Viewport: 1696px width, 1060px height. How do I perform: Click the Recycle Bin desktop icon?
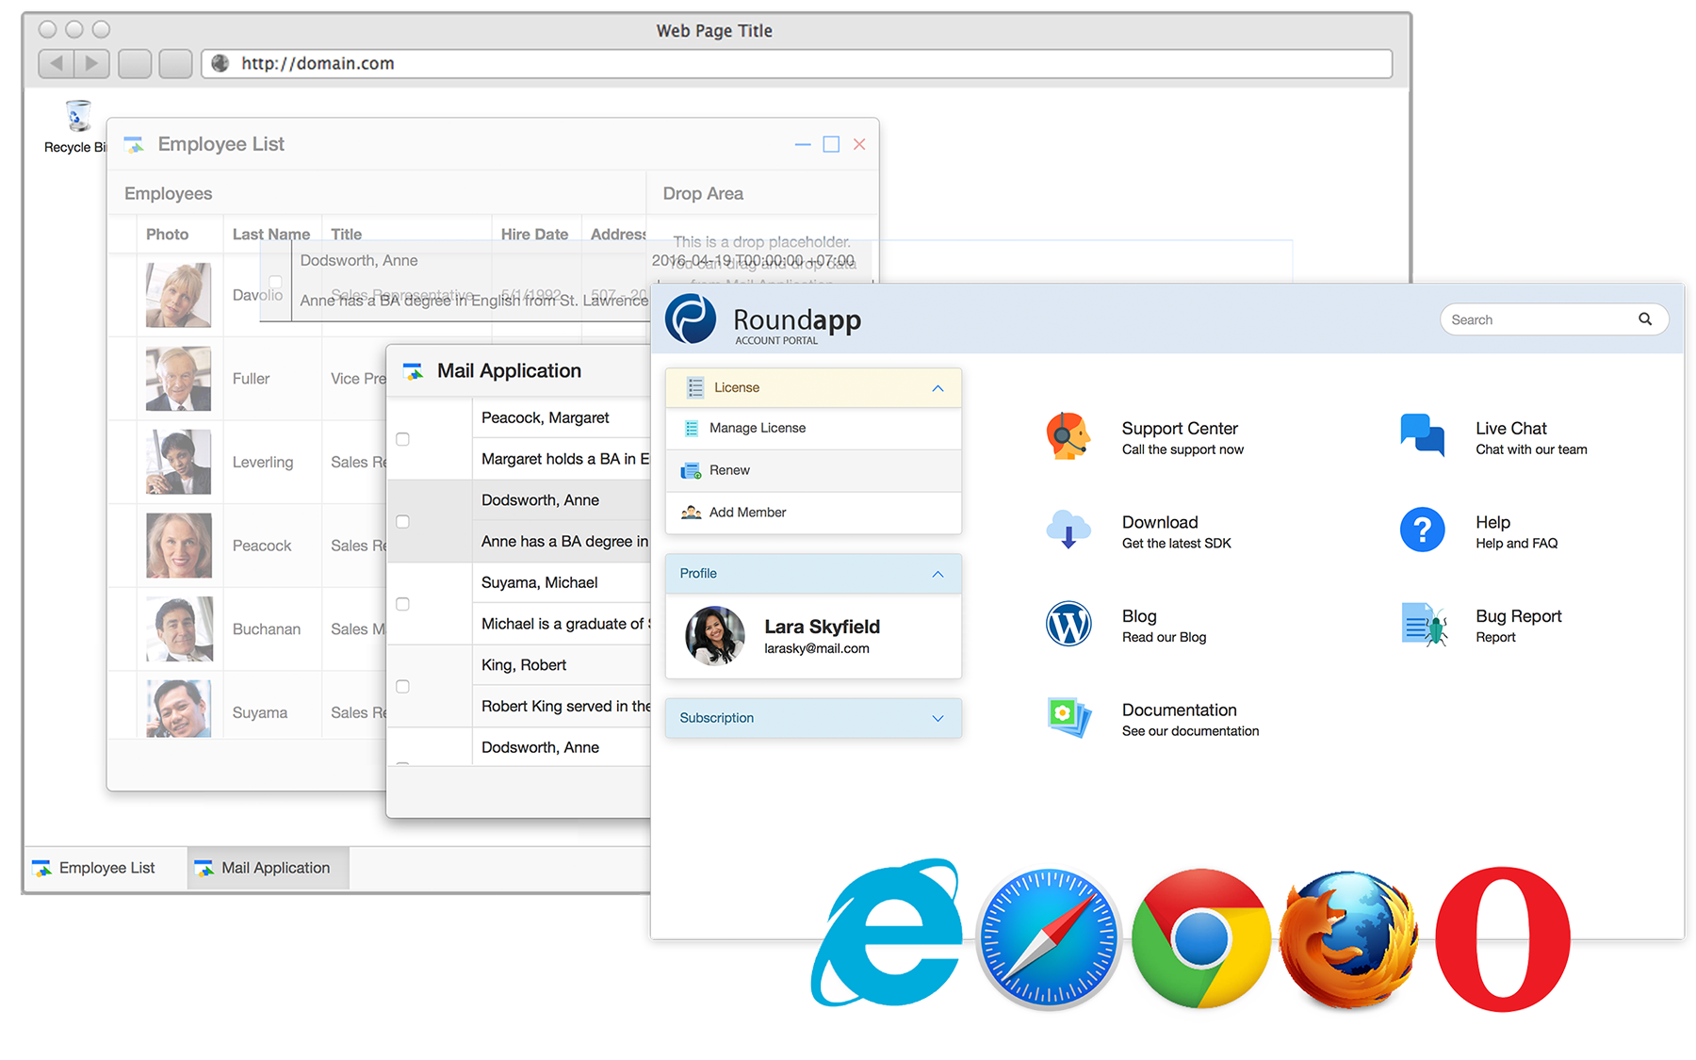tap(78, 117)
